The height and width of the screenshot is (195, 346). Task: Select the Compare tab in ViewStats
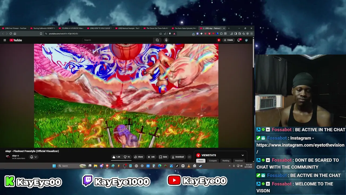[x=213, y=161]
